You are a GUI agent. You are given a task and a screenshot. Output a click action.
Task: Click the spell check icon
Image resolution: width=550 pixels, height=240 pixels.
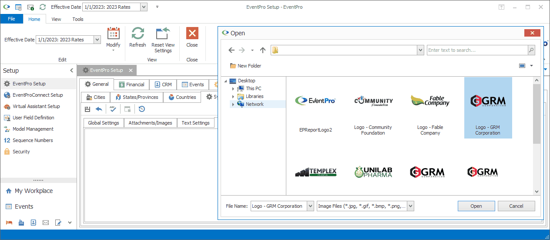coord(113,109)
